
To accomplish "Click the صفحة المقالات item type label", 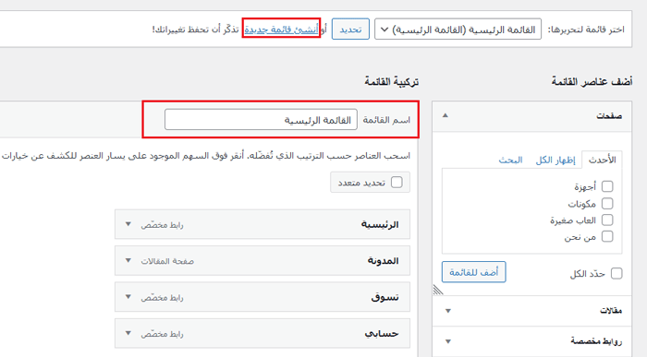I will coord(167,261).
